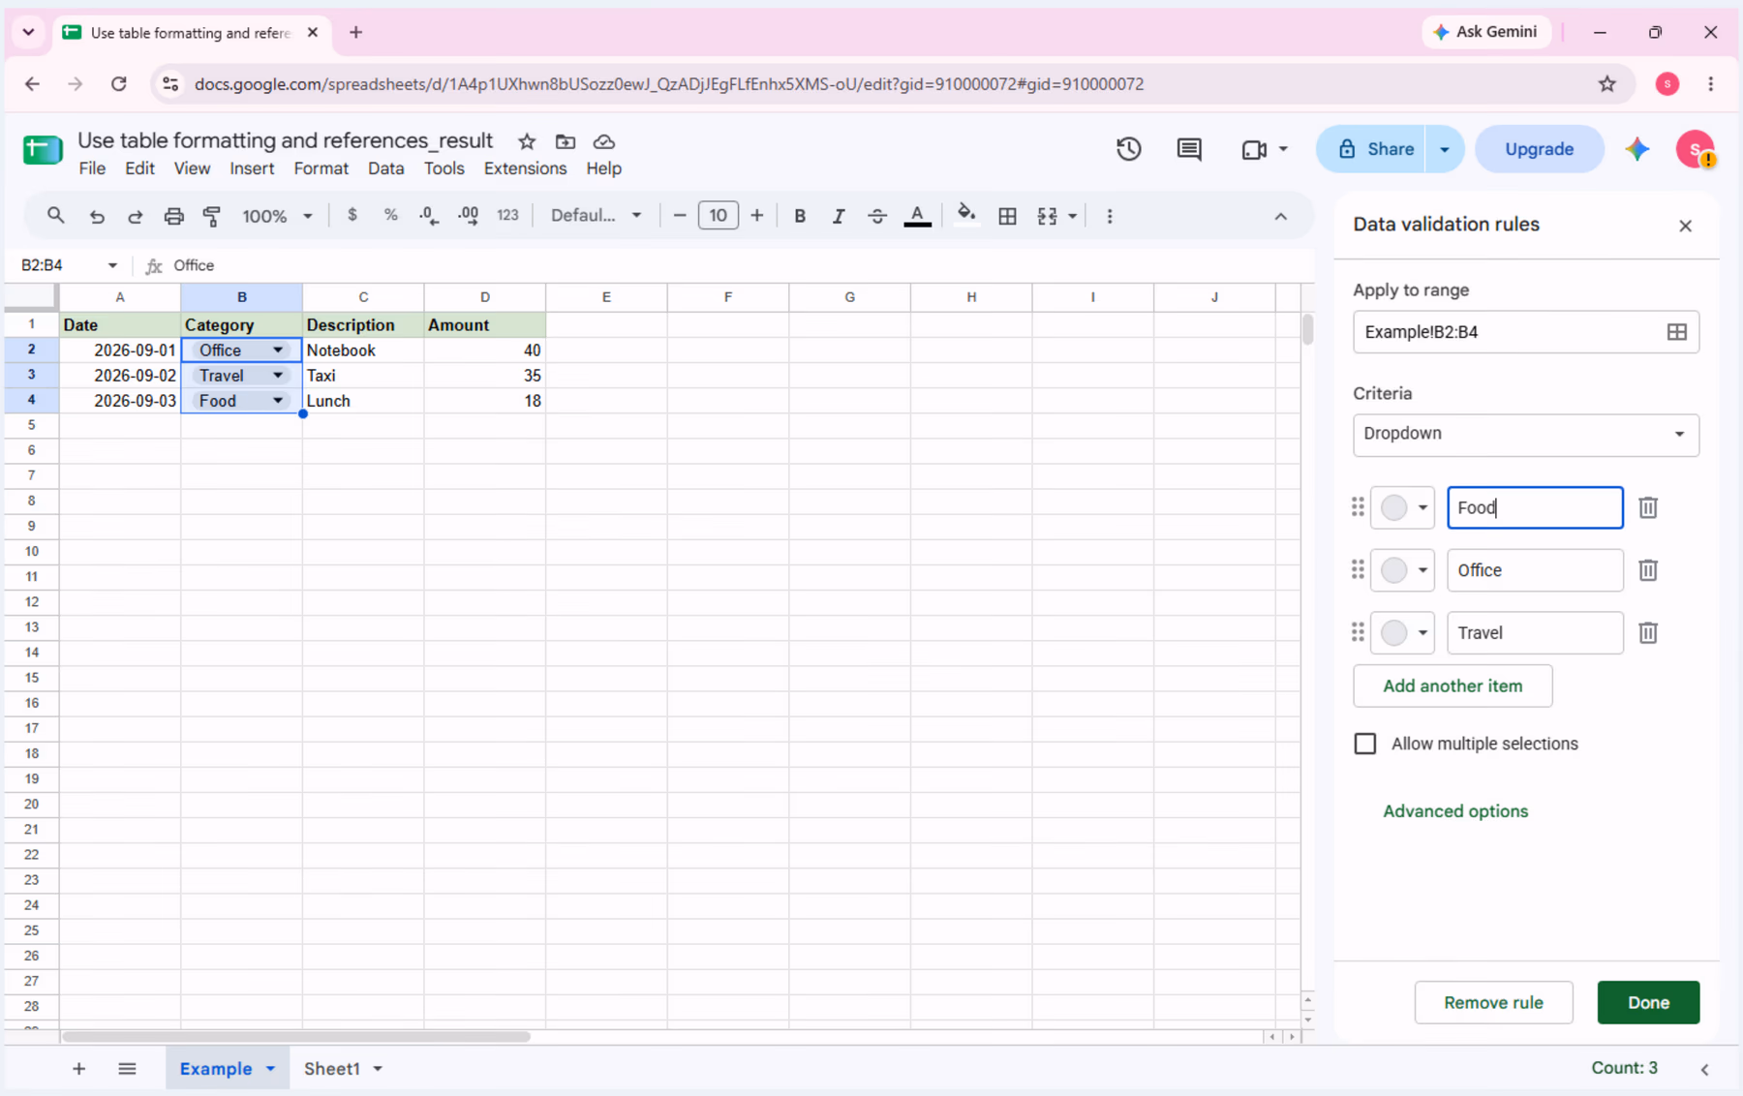1743x1096 pixels.
Task: Click the Office item text field
Action: coord(1535,570)
